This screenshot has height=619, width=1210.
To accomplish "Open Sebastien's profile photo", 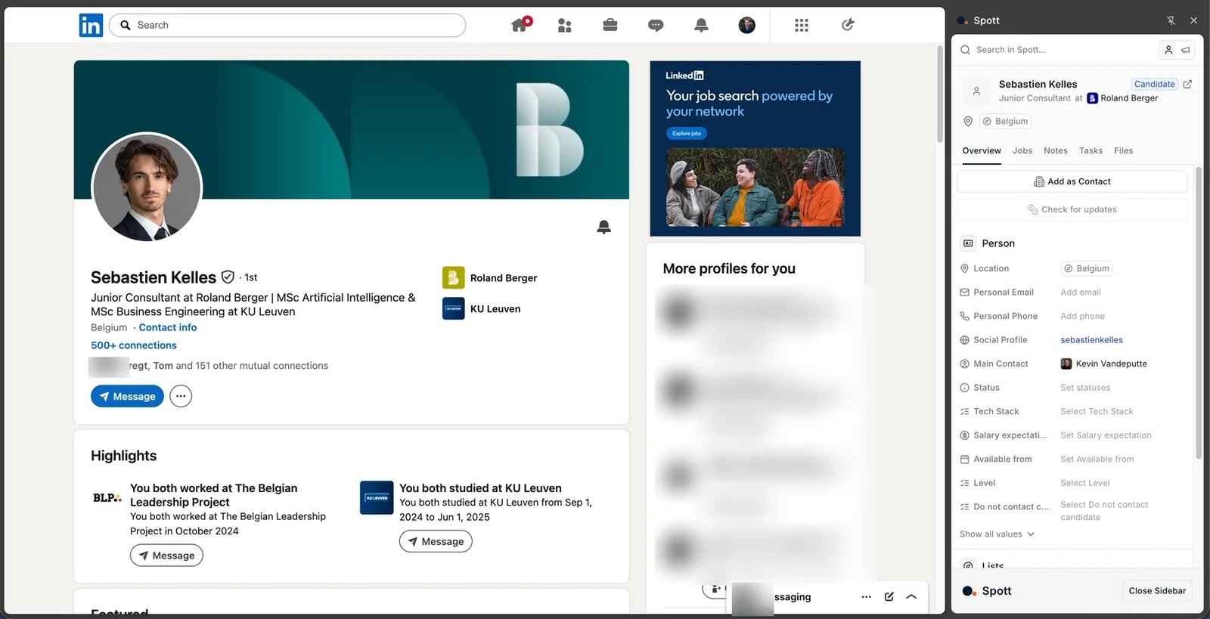I will coord(147,187).
